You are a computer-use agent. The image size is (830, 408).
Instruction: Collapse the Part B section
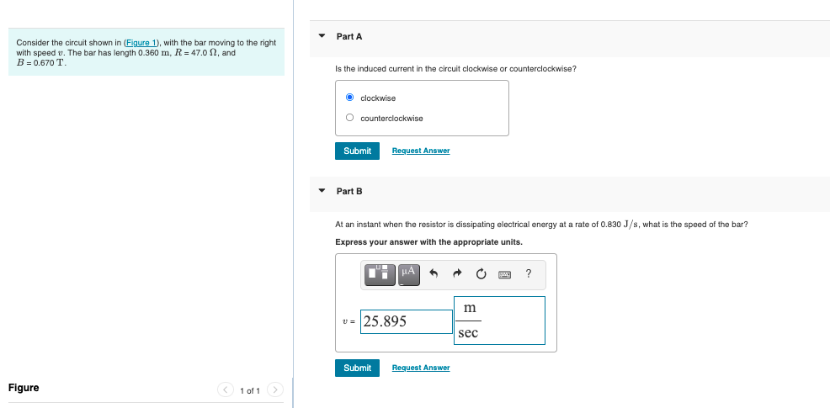point(322,191)
